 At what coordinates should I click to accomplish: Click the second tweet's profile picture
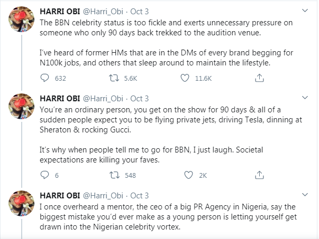tap(21, 110)
